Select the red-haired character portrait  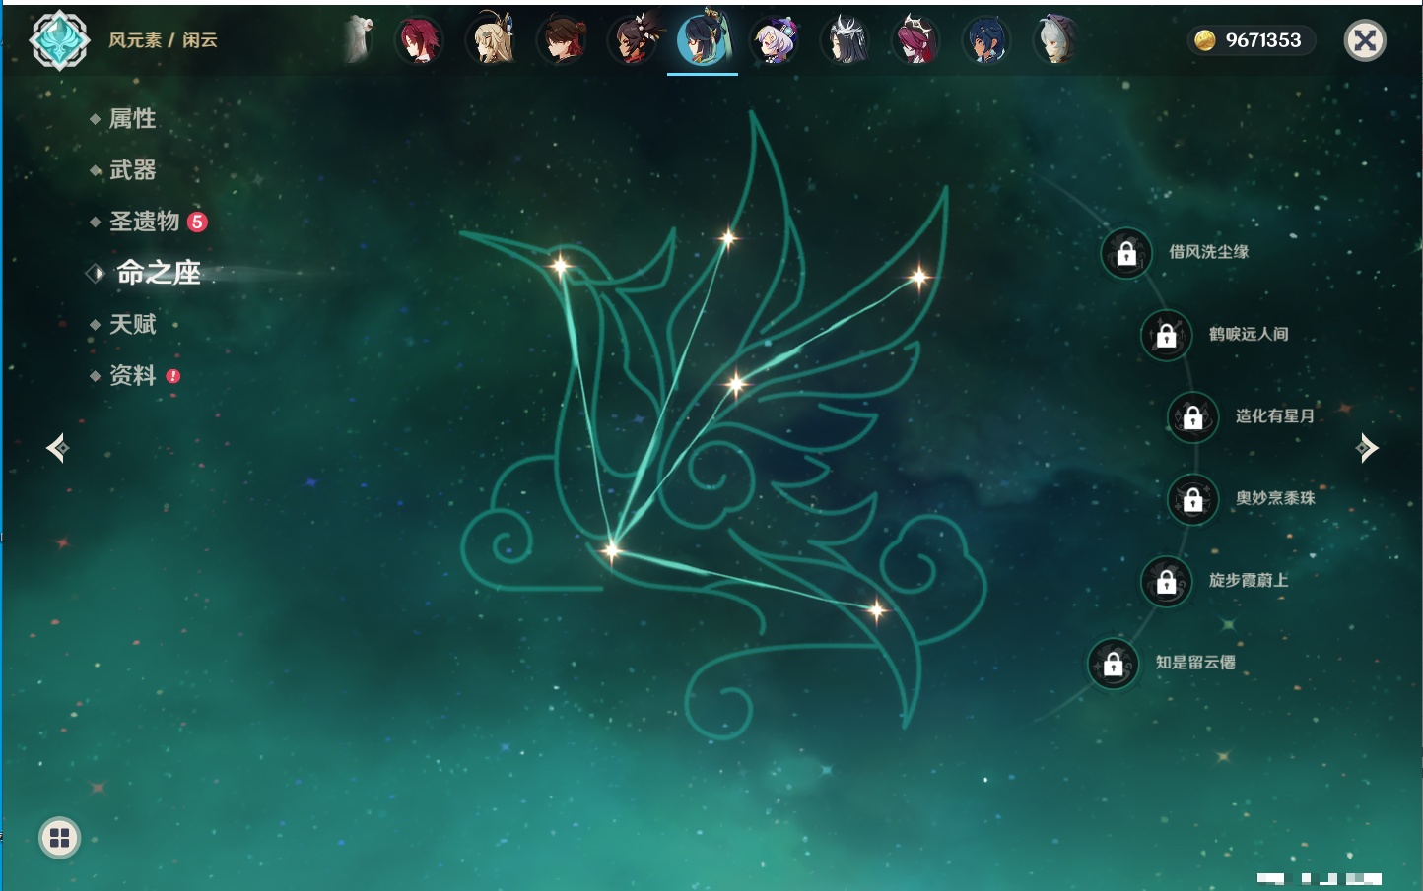[x=419, y=40]
